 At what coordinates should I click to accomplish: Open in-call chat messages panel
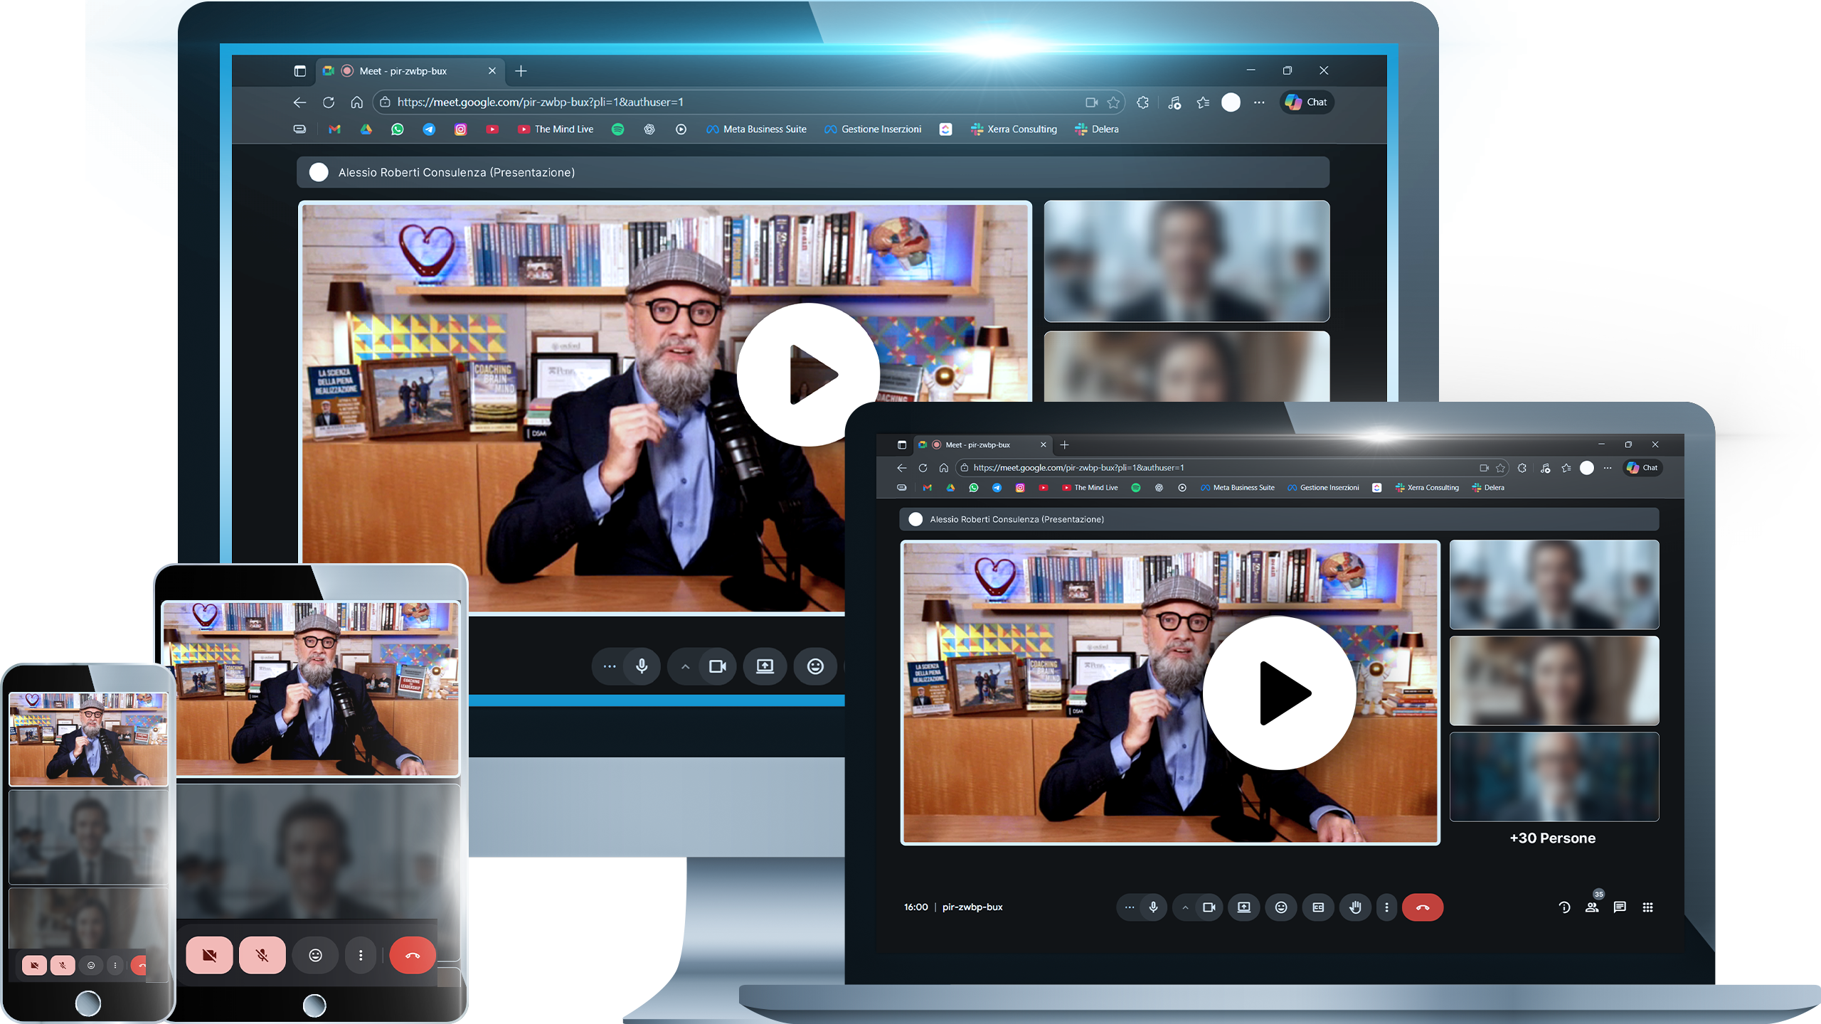[1620, 907]
